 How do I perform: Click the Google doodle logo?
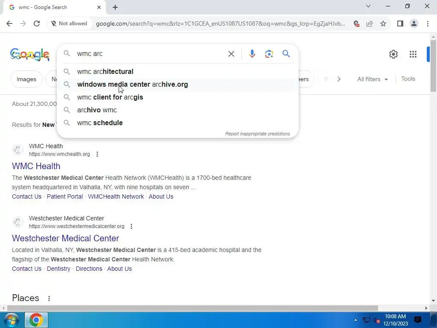click(30, 54)
